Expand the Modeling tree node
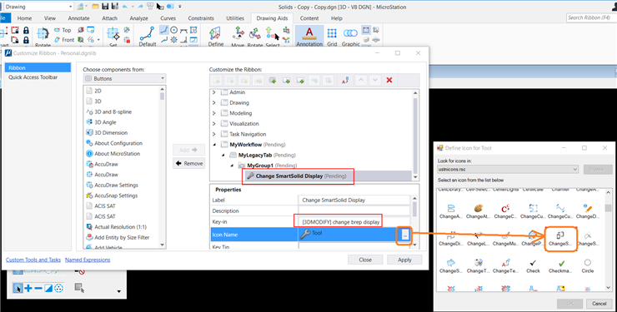Image resolution: width=617 pixels, height=312 pixels. [x=214, y=113]
